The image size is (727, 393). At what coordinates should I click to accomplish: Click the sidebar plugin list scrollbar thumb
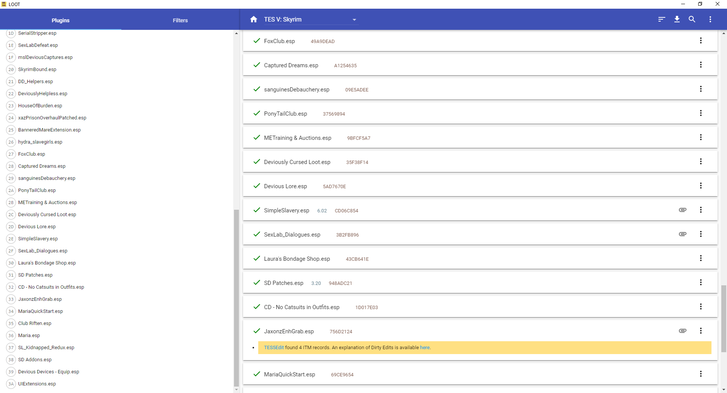pos(236,298)
